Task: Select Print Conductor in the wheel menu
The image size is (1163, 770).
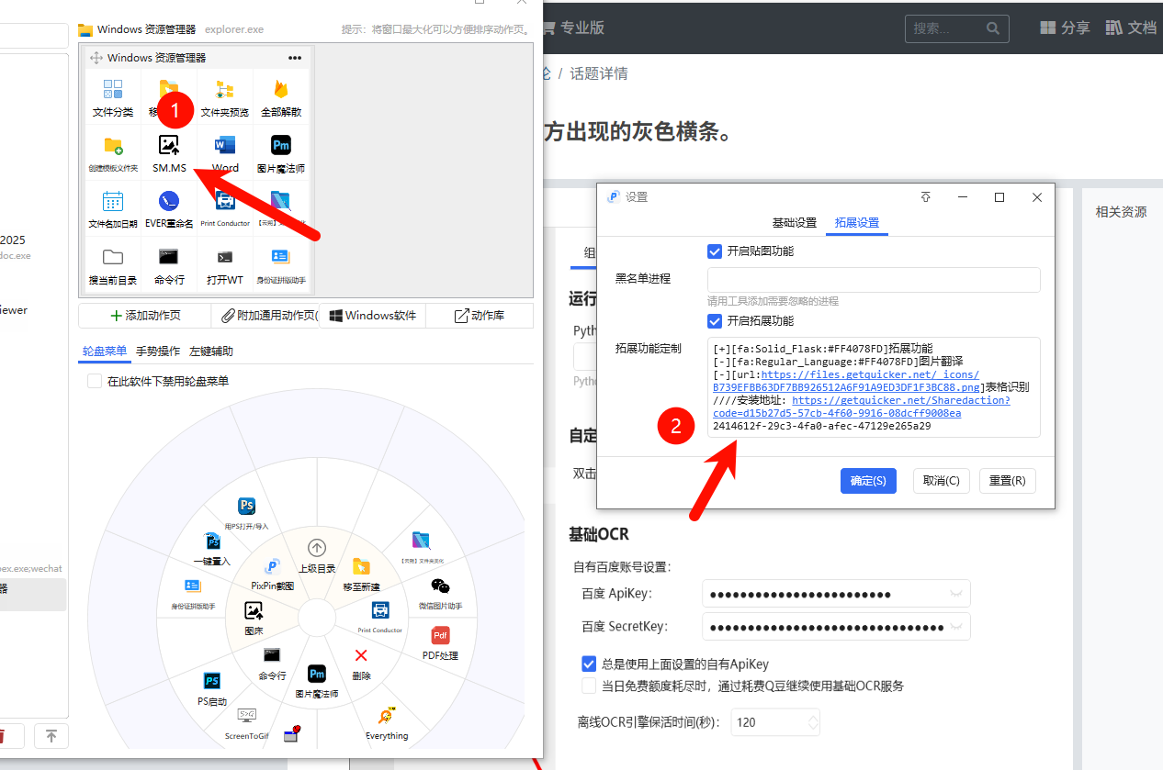Action: [x=380, y=617]
